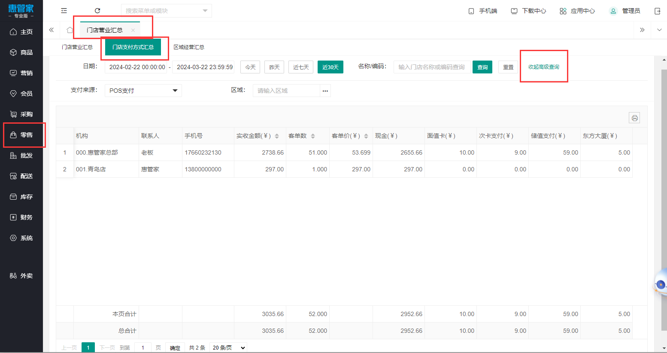Click the 惠管家 logo
This screenshot has height=353, width=667.
coord(21,11)
